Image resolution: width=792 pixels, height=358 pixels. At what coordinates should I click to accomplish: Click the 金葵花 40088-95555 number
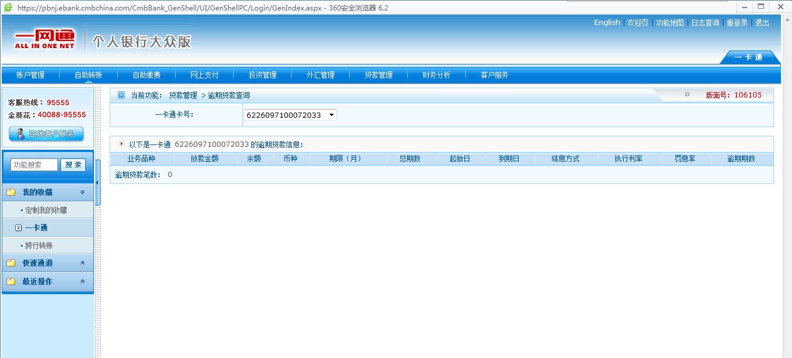tap(62, 115)
